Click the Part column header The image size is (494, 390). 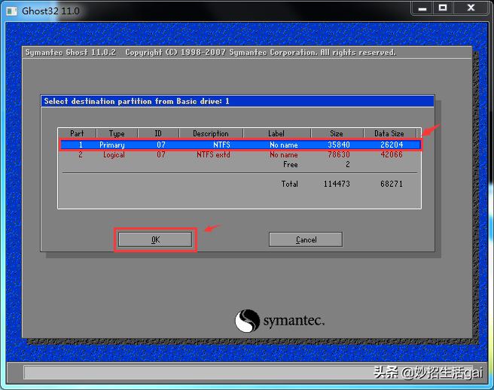click(77, 133)
